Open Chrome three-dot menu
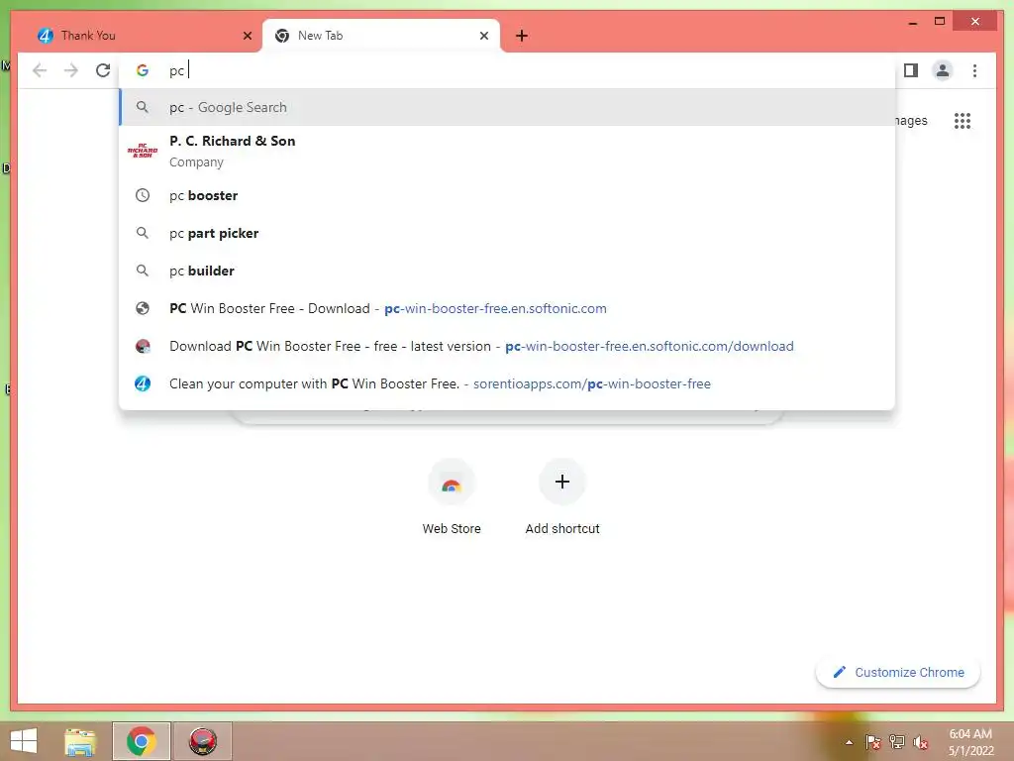The image size is (1014, 761). [x=974, y=70]
